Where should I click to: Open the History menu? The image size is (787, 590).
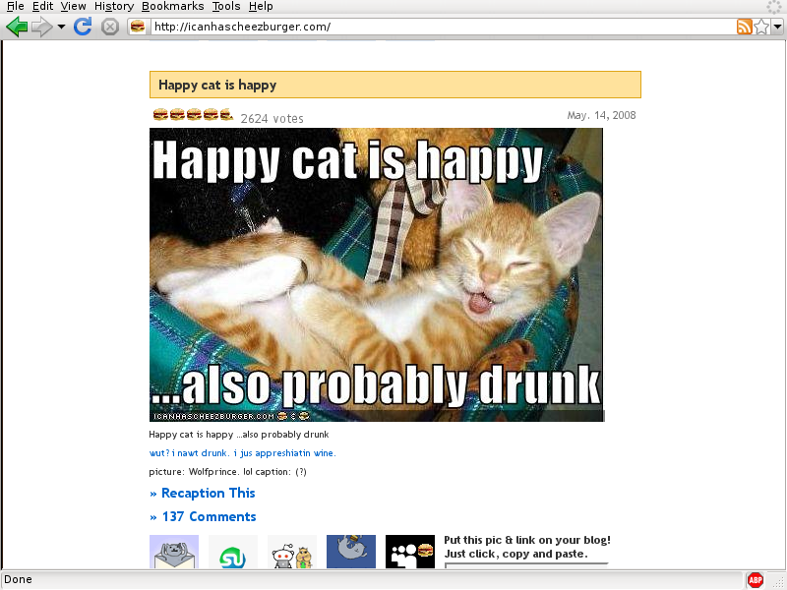click(114, 7)
